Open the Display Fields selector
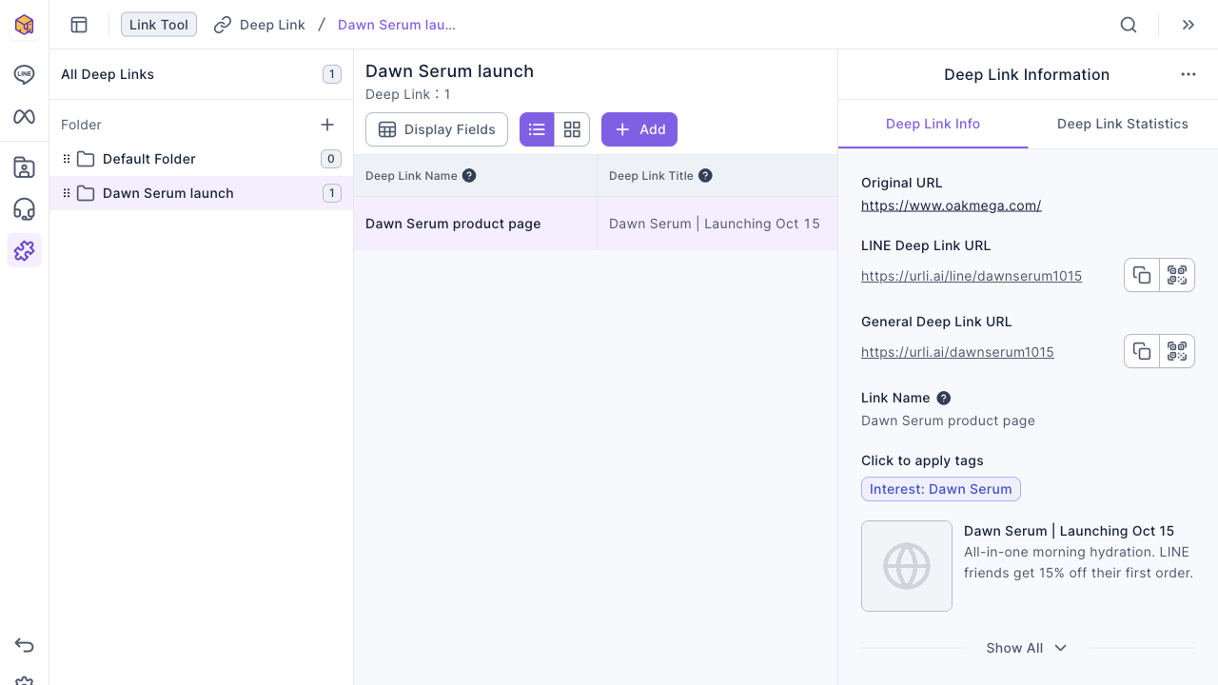The image size is (1218, 685). (x=437, y=129)
